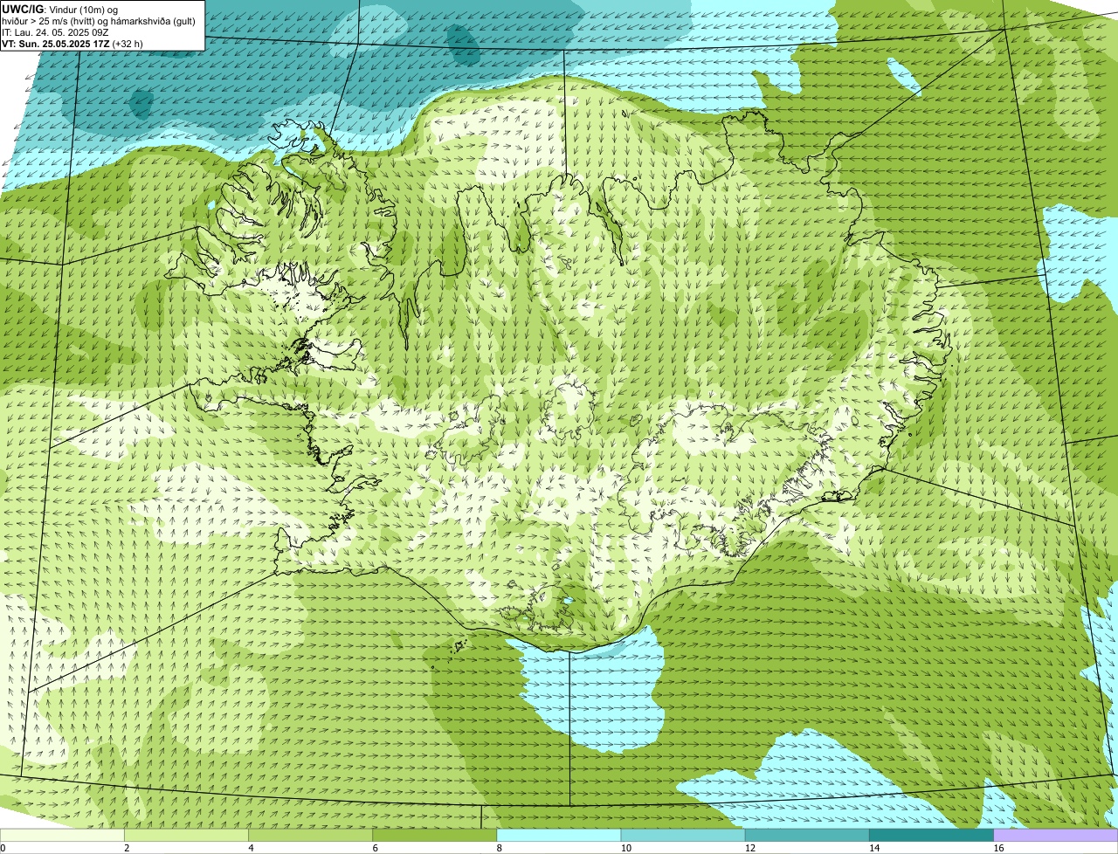Click the 6–8 m/s darker green swatch
The width and height of the screenshot is (1118, 854).
(x=435, y=835)
